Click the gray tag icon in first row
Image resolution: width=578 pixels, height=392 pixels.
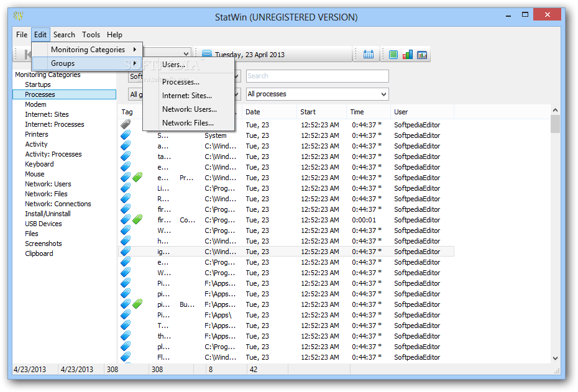(126, 124)
